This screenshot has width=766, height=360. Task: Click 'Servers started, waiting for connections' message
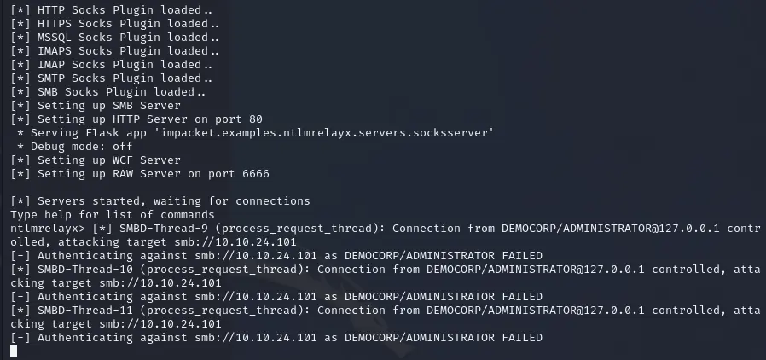coord(160,201)
